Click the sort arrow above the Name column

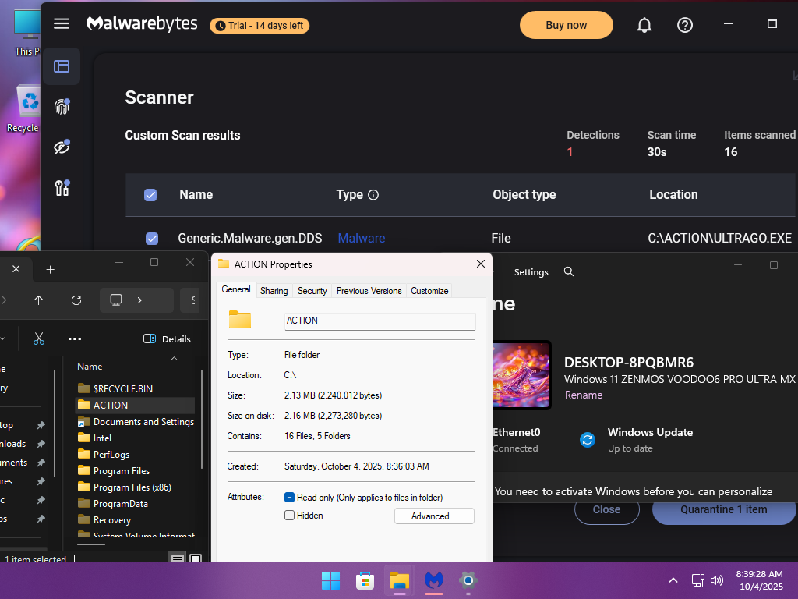pos(174,359)
